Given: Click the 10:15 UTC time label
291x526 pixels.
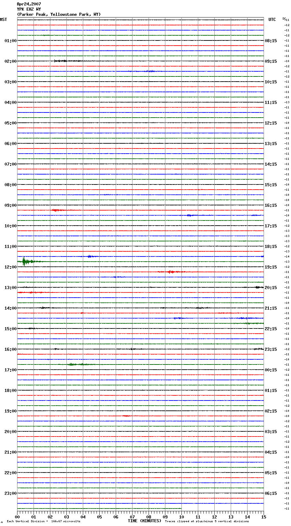Looking at the screenshot, I should 271,82.
